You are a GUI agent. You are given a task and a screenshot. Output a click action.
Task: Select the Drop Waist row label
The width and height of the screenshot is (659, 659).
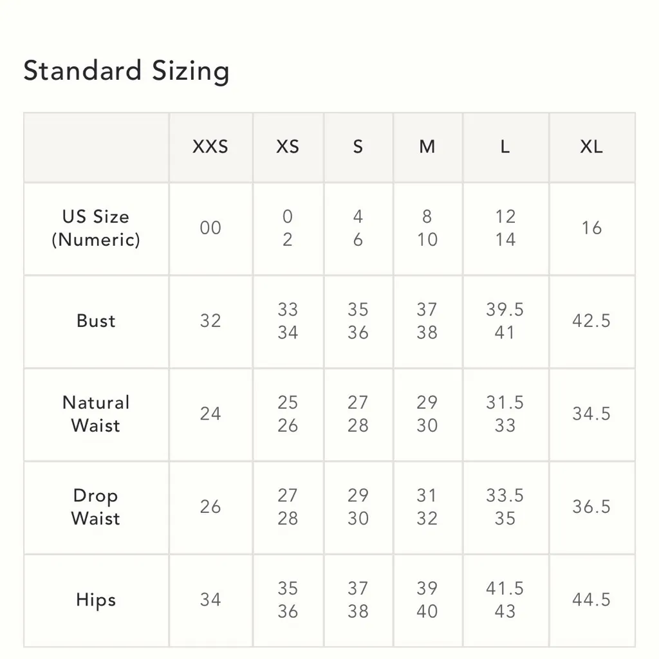pos(96,507)
